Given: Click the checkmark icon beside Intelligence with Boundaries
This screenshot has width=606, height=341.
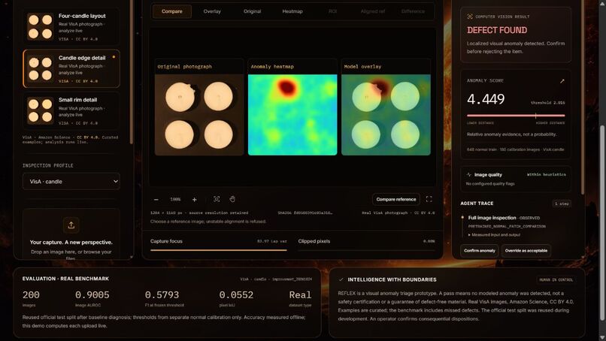Looking at the screenshot, I should (x=341, y=279).
